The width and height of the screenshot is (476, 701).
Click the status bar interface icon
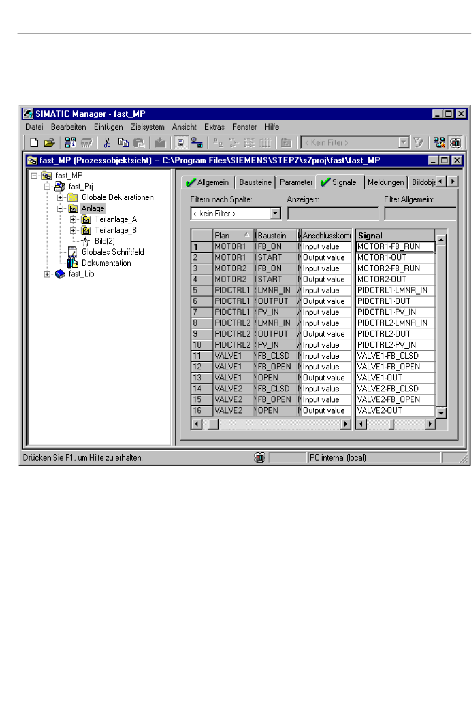(260, 458)
